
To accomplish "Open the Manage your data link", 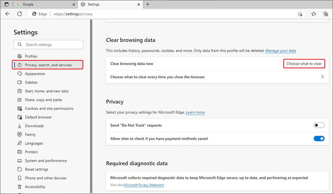I will tap(281, 51).
